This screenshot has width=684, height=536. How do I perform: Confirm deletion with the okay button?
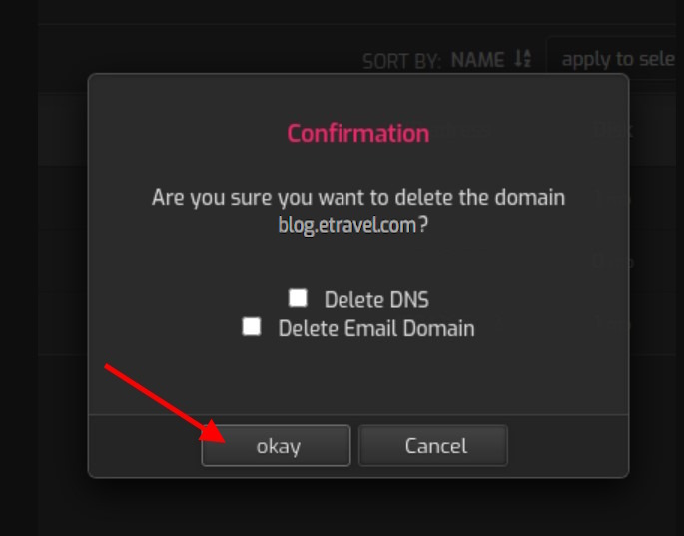[276, 446]
